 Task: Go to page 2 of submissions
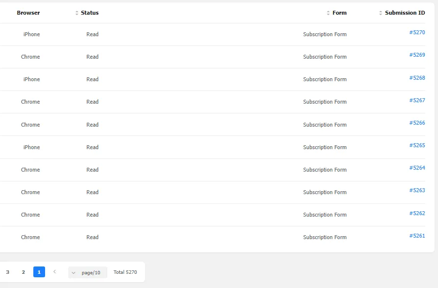(x=23, y=272)
